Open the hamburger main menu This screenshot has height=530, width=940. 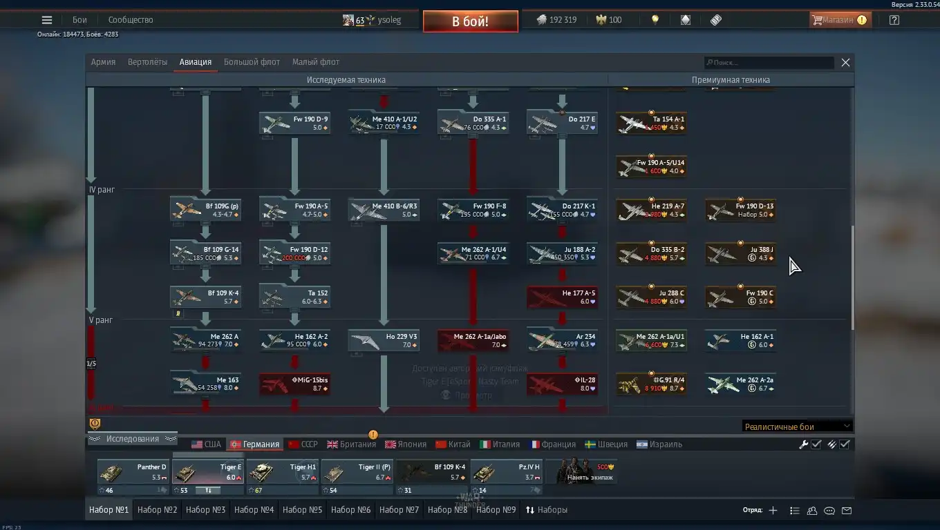tap(47, 20)
